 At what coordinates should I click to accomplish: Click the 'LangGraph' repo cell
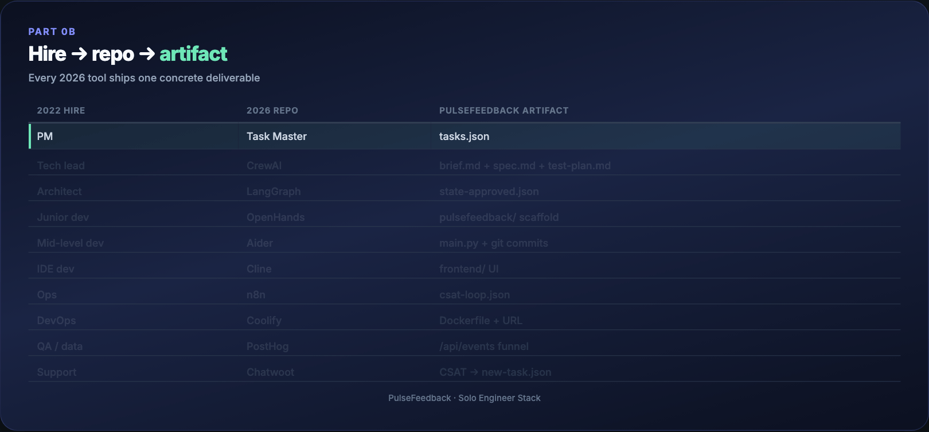274,192
